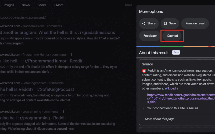Open the r/SofaKingPodcast result title
This screenshot has width=215, height=134.
[x=37, y=90]
